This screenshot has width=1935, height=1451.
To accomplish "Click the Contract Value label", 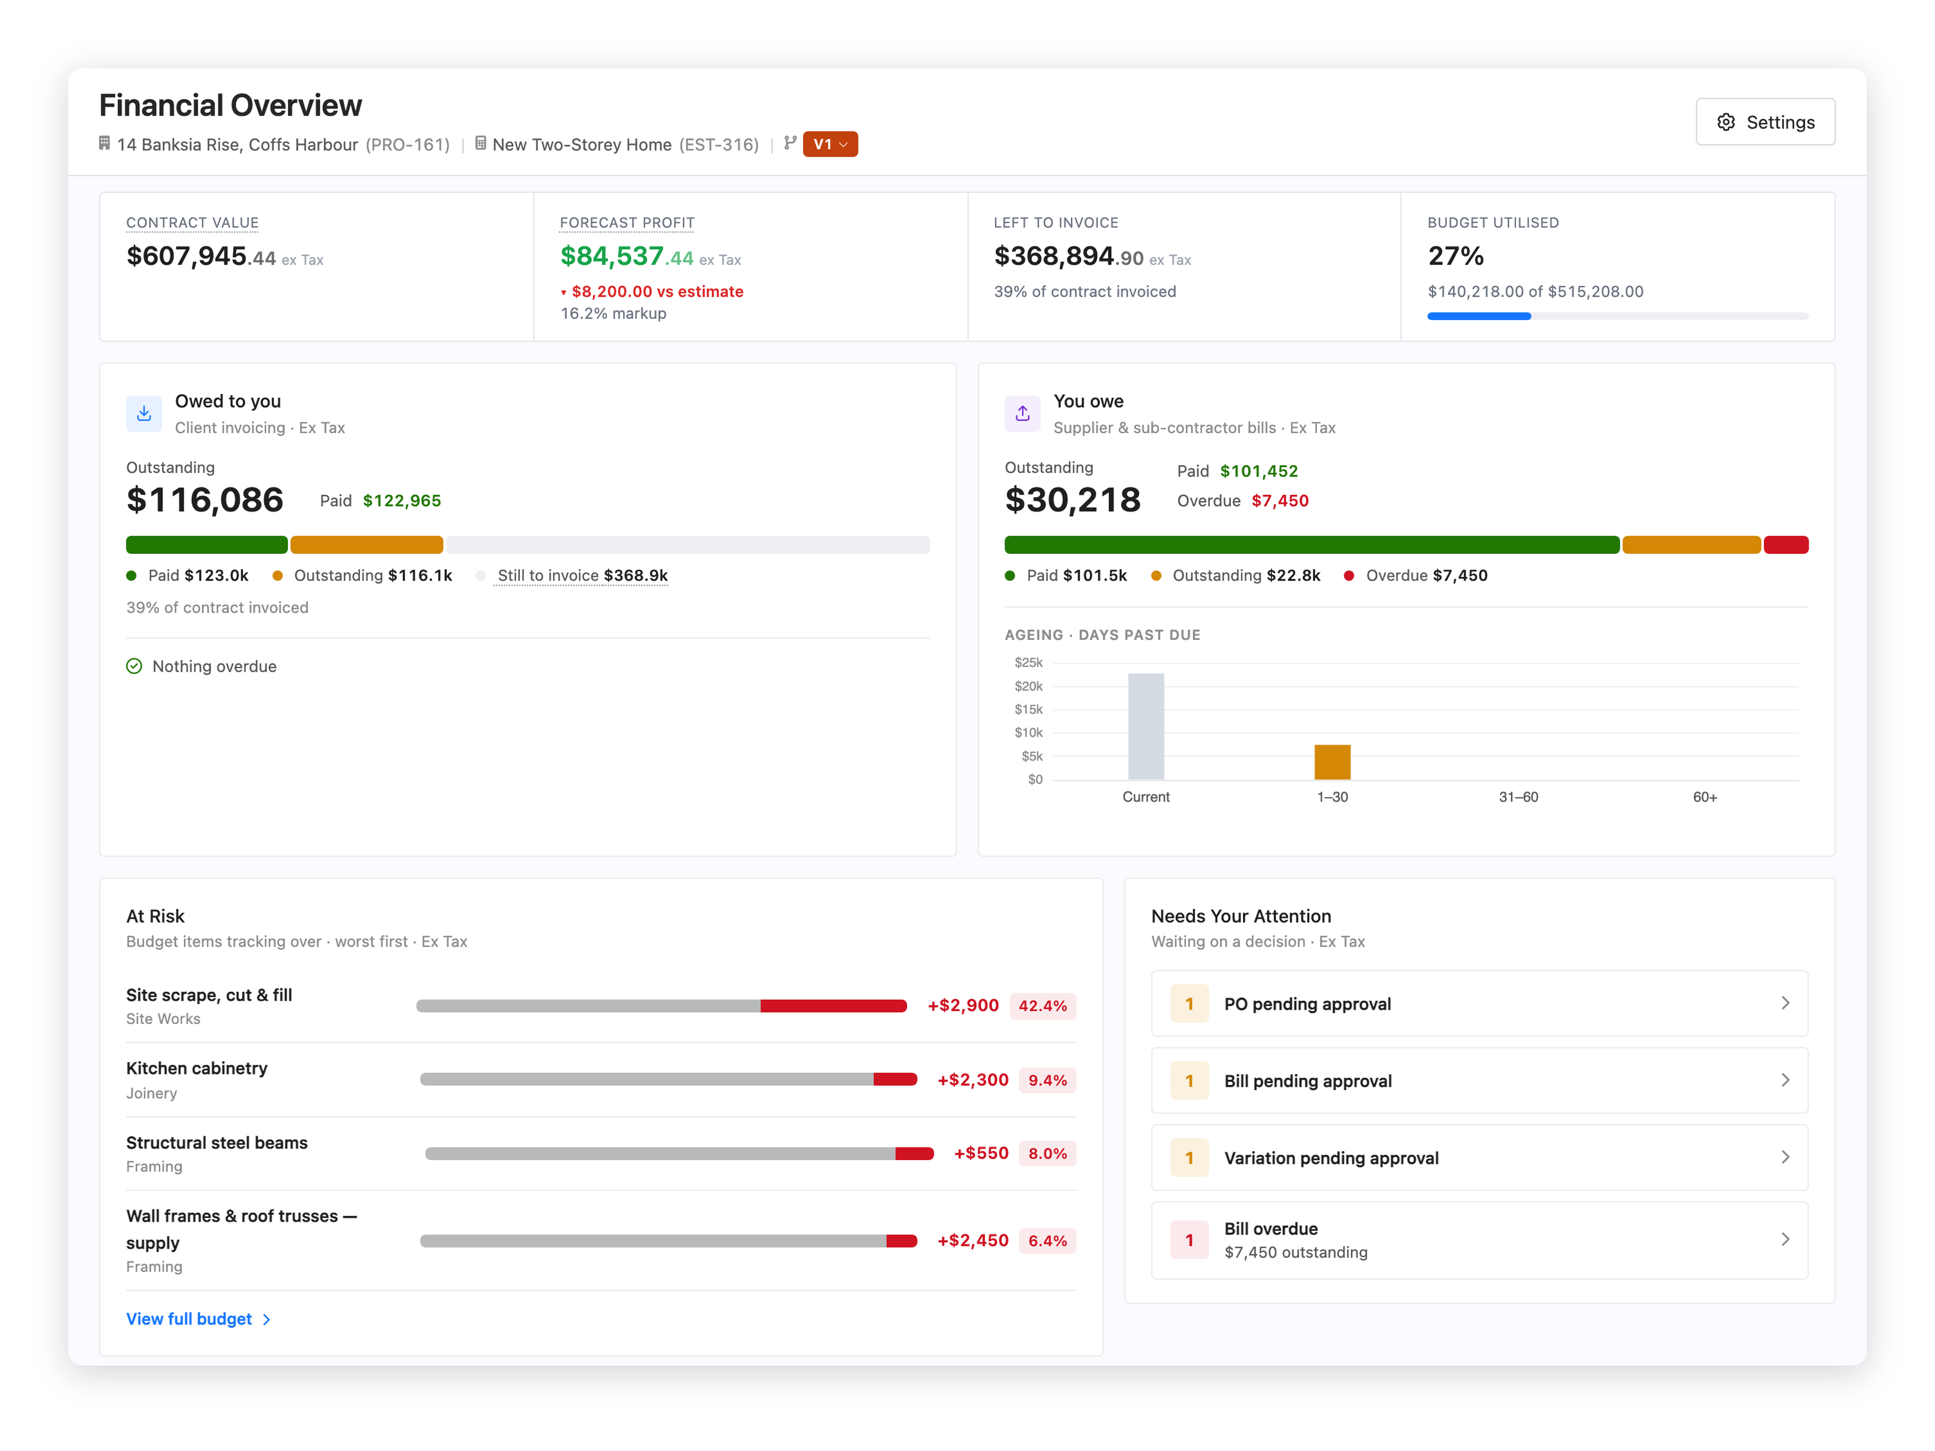I will pos(192,222).
